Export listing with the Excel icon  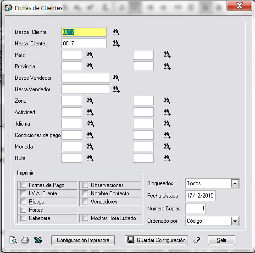click(x=38, y=240)
